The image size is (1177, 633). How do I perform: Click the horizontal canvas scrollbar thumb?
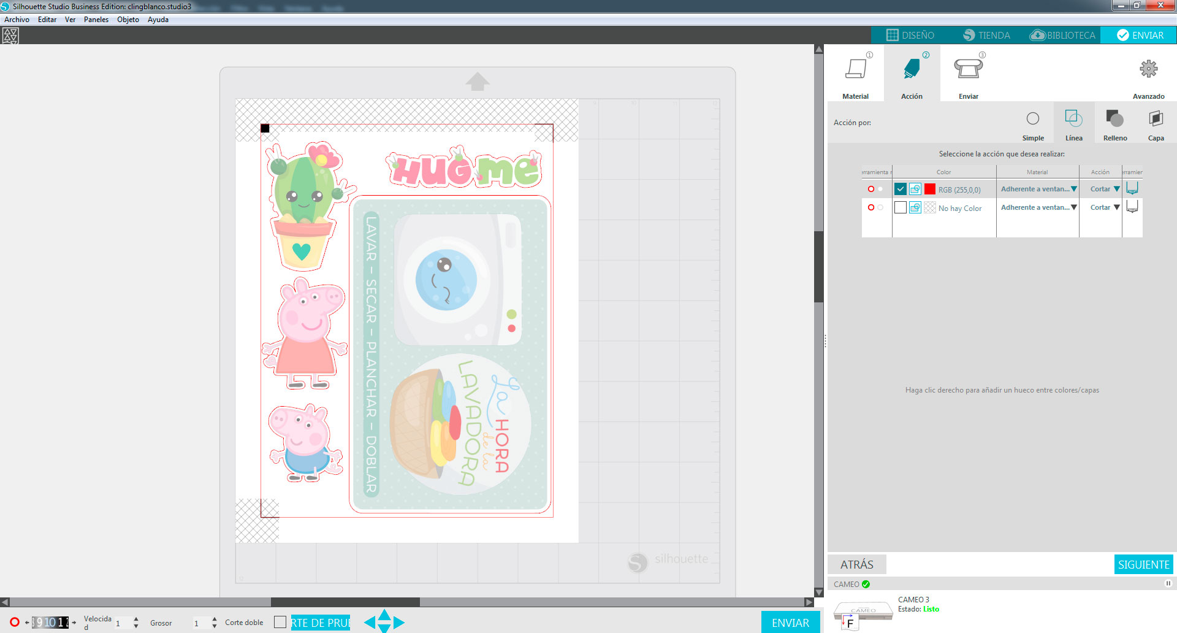[345, 602]
